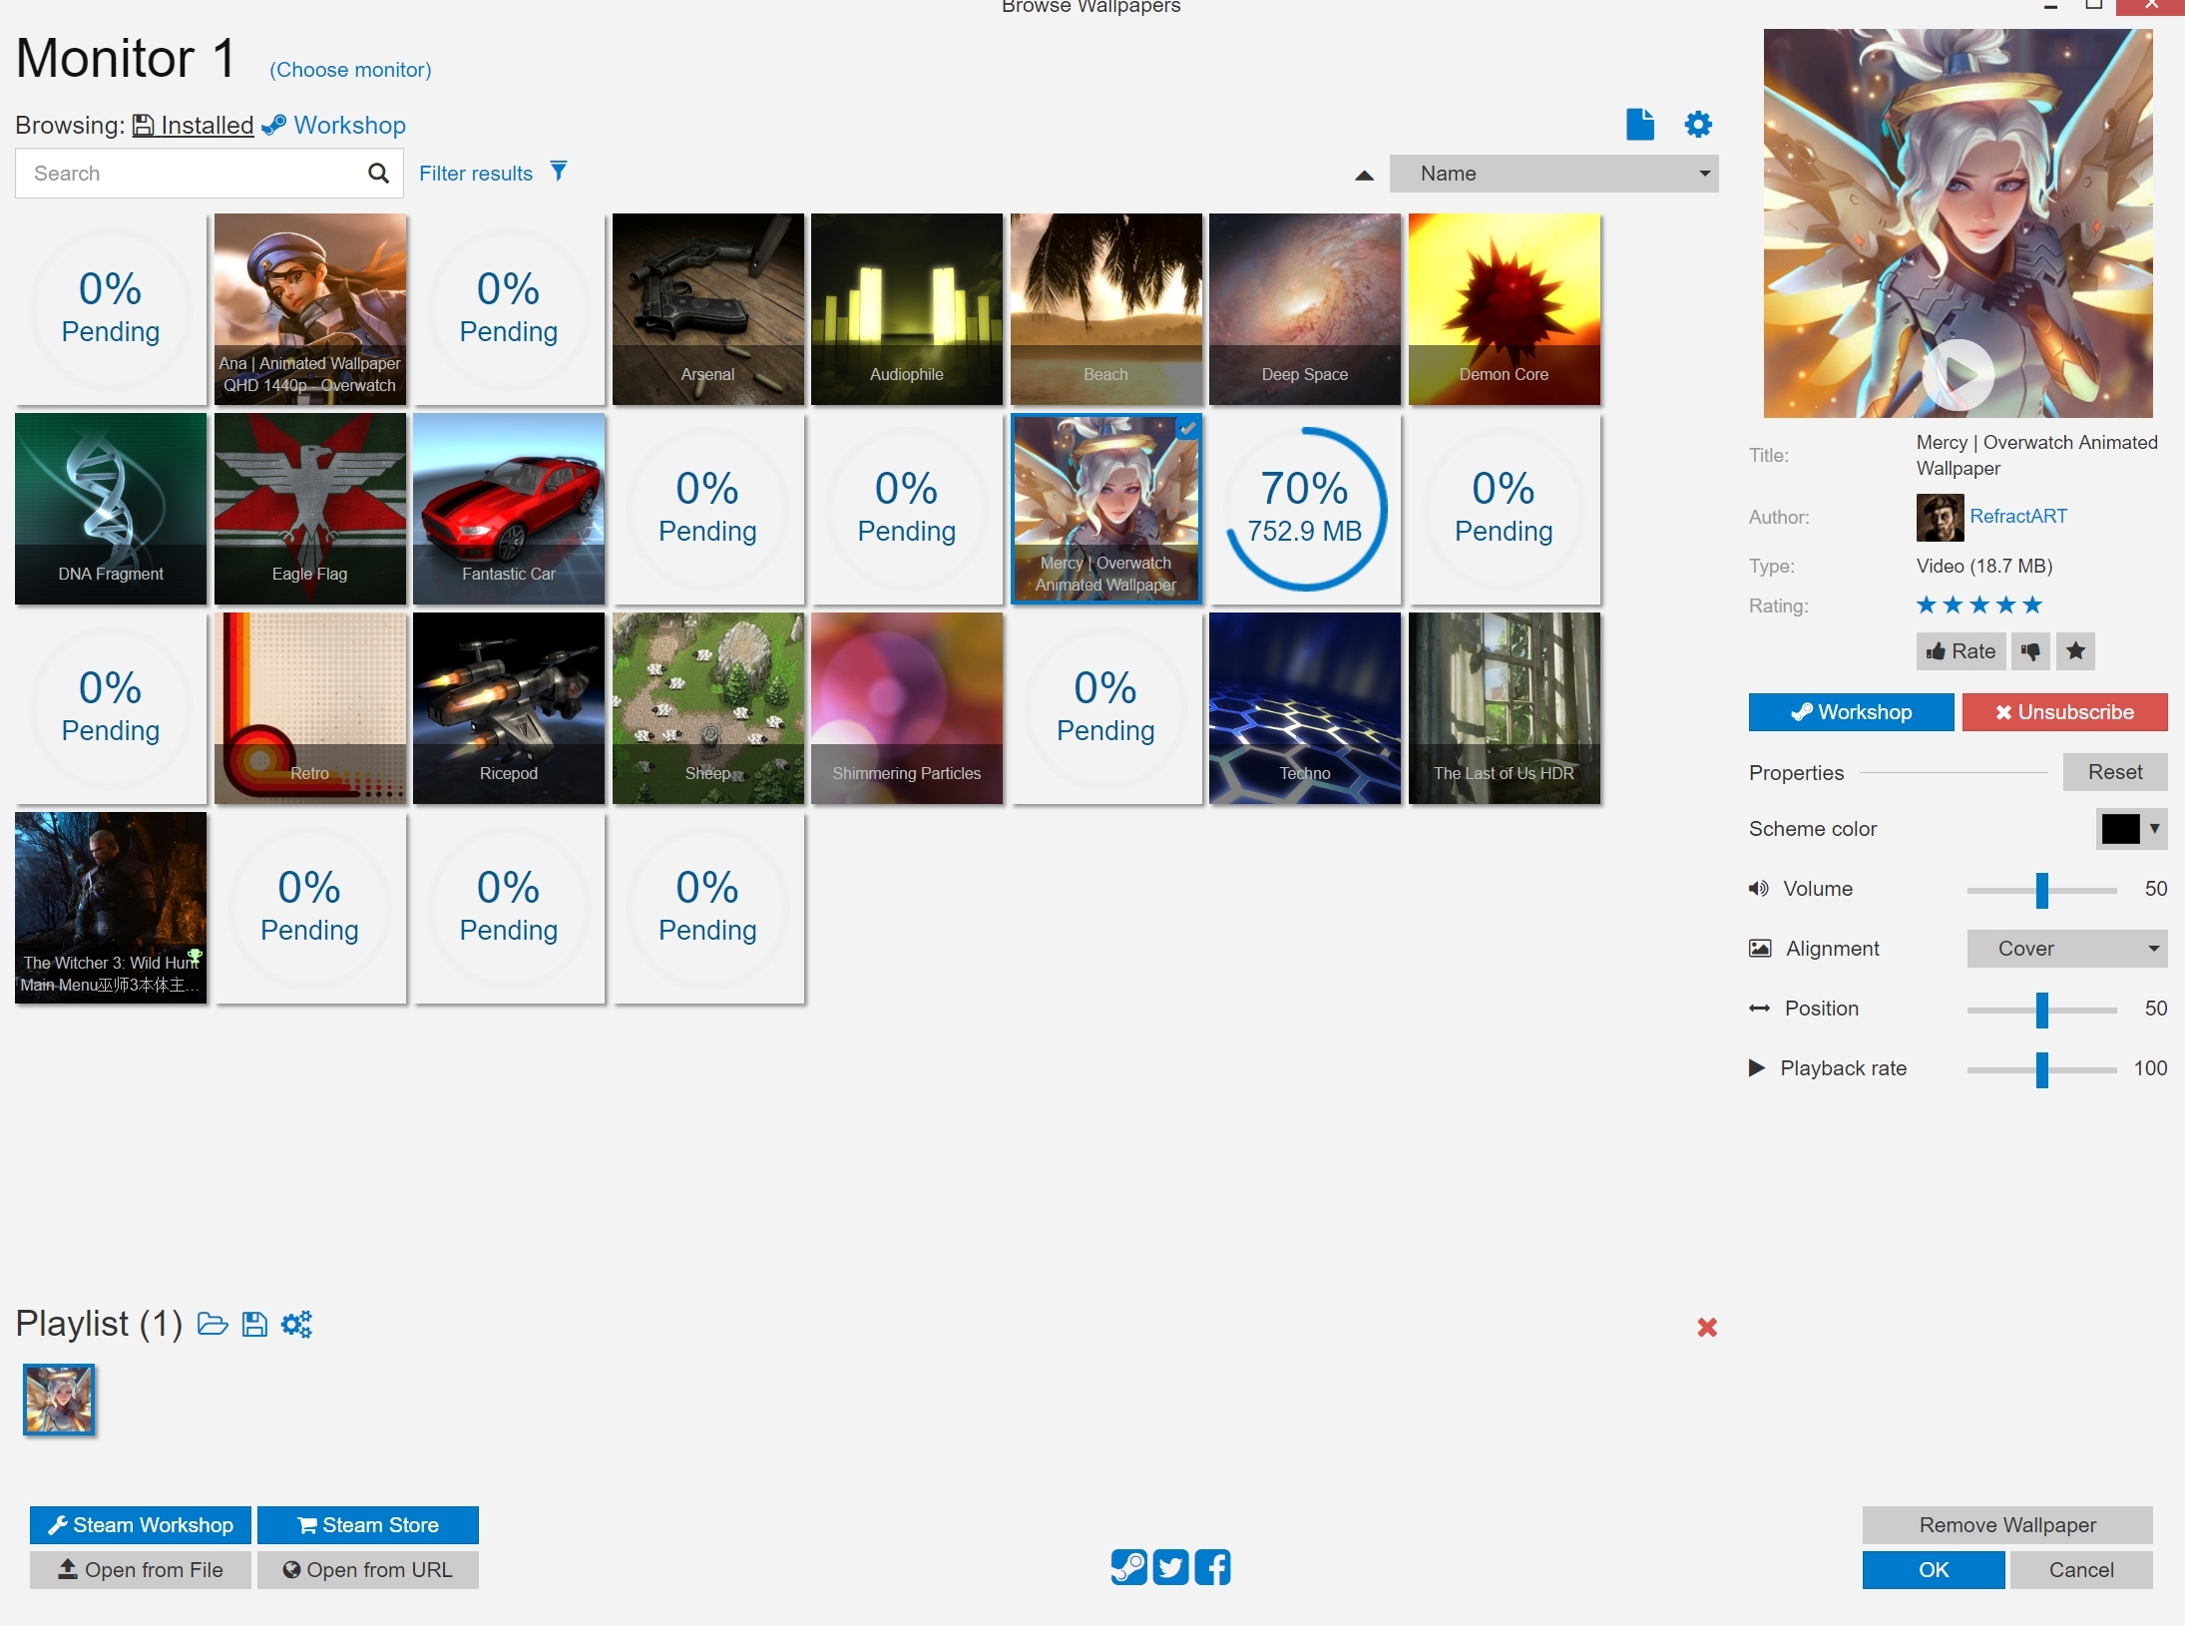This screenshot has width=2185, height=1626.
Task: Open Facebook social icon
Action: point(1212,1567)
